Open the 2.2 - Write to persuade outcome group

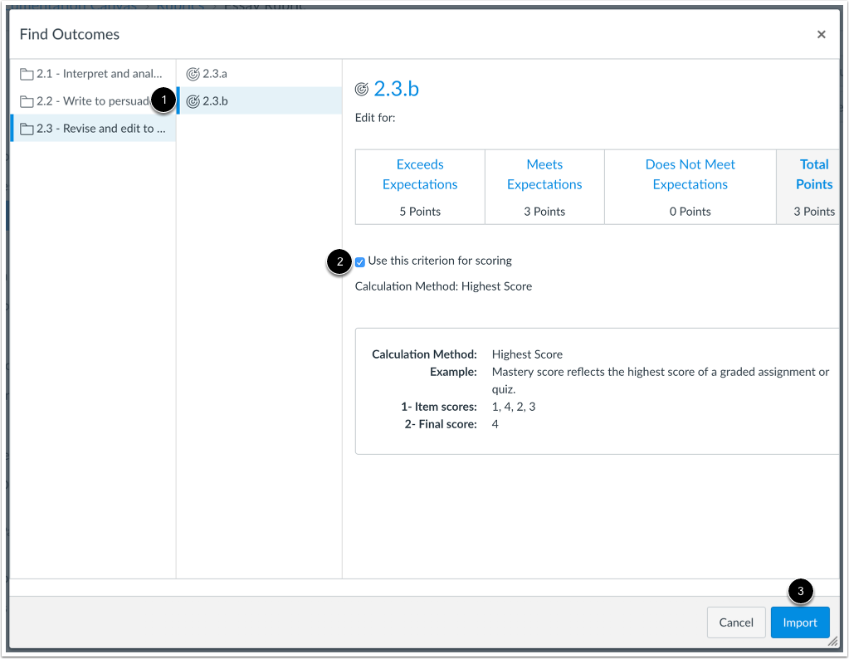point(93,101)
